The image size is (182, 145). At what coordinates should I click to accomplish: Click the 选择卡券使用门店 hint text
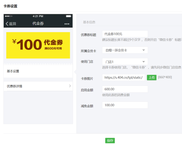pos(142,67)
